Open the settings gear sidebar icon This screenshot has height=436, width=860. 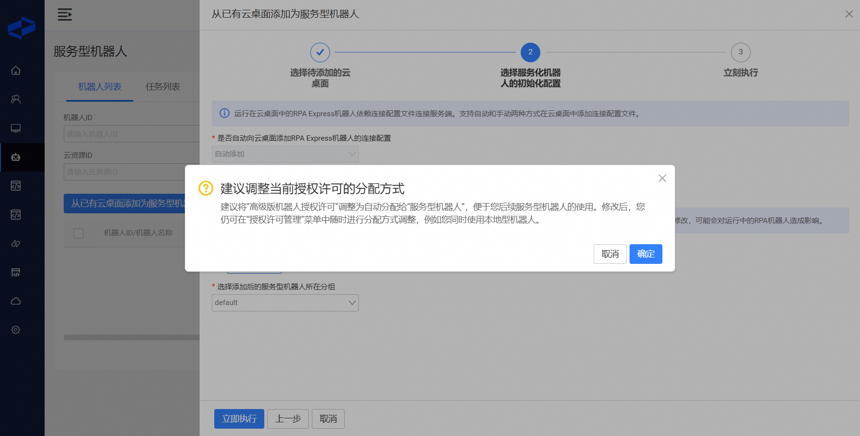[x=16, y=330]
